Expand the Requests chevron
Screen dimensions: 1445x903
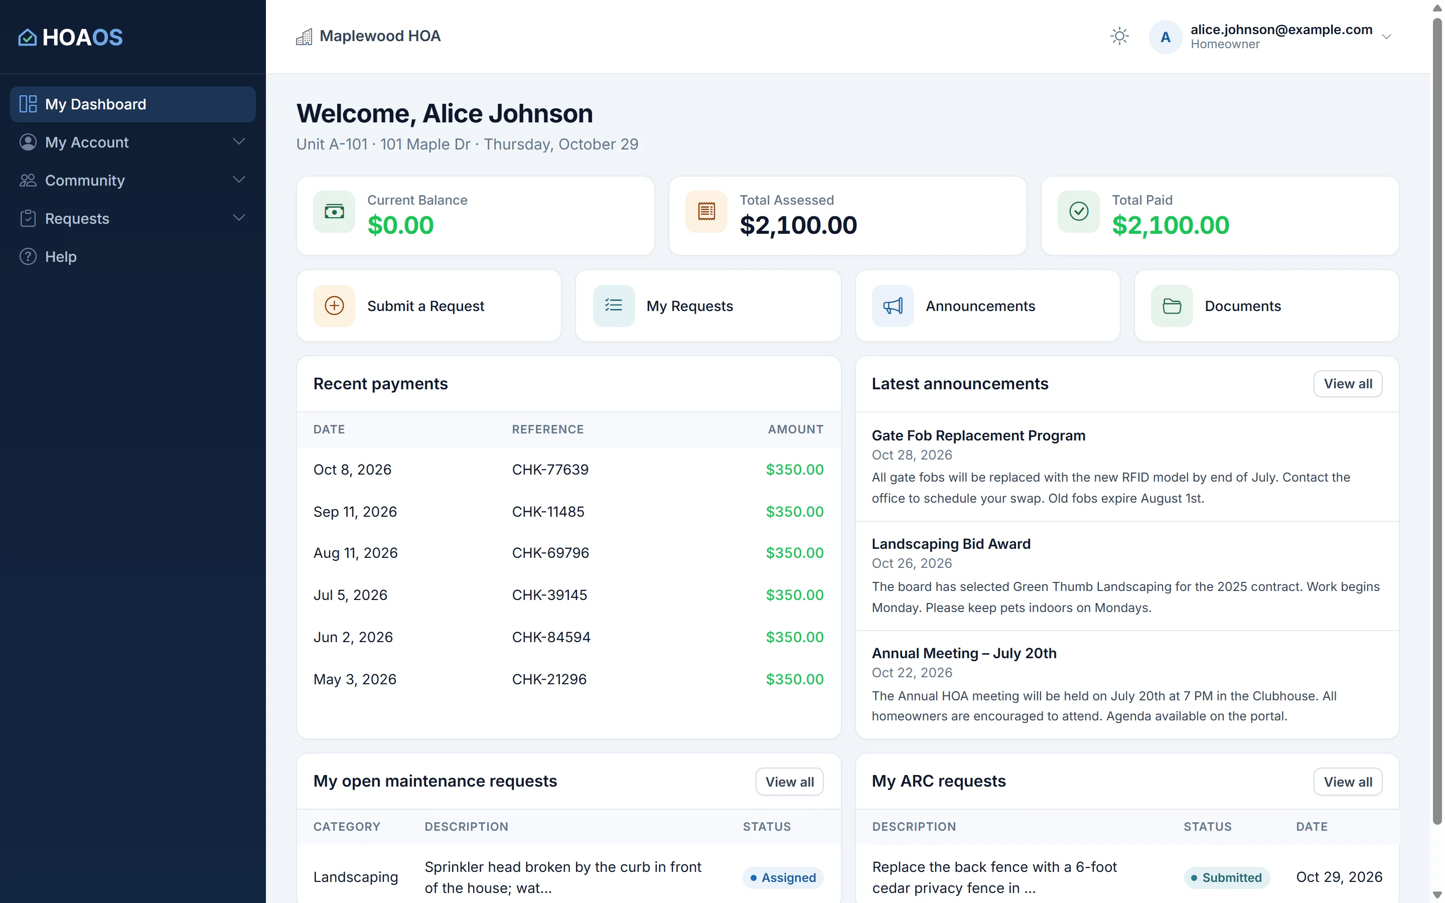tap(239, 218)
